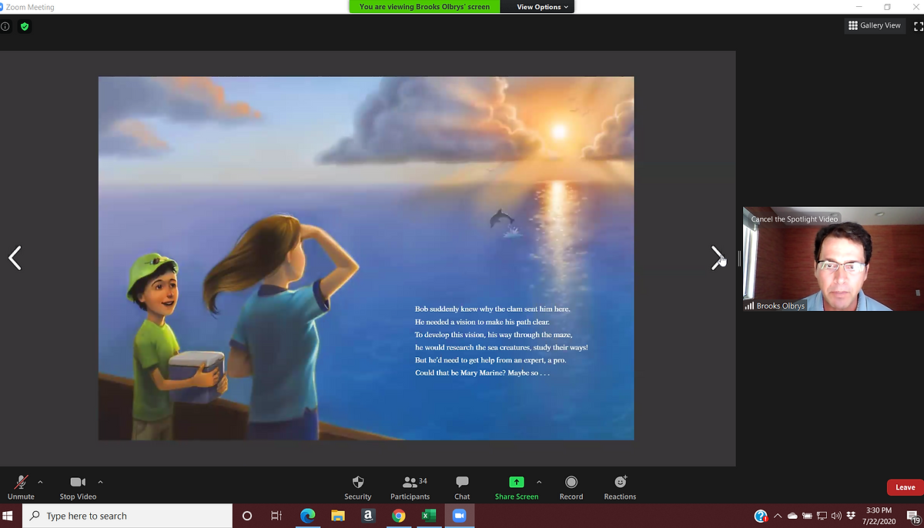
Task: Stop Video camera toggle
Action: pyautogui.click(x=78, y=486)
